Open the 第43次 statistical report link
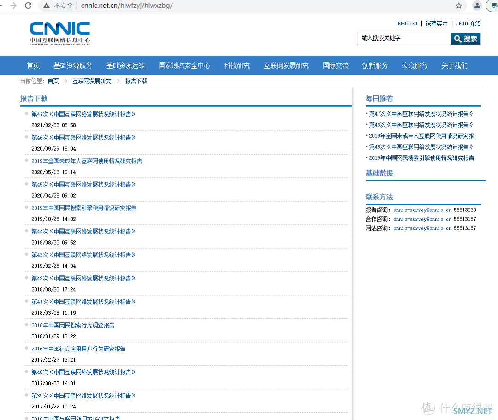The height and width of the screenshot is (420, 498). pos(83,255)
